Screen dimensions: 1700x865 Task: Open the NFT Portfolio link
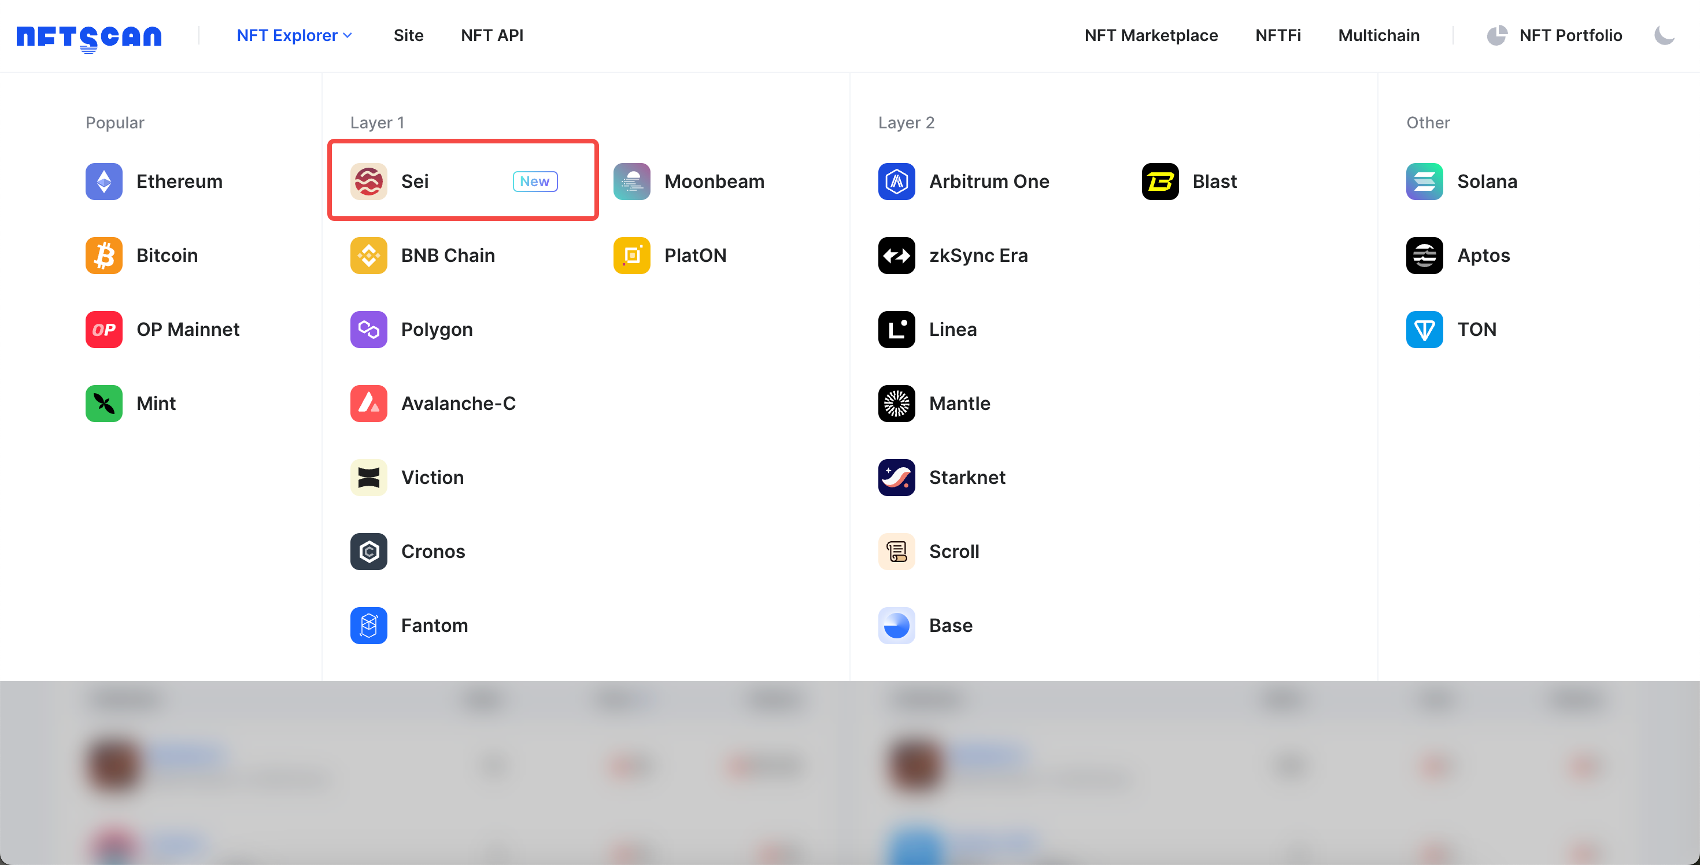[1570, 35]
